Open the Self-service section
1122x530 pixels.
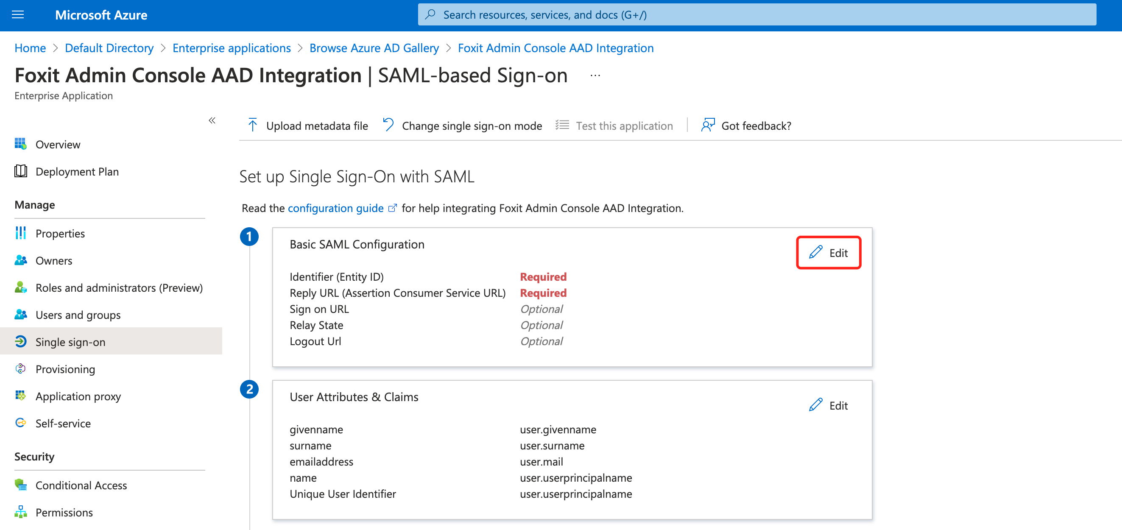(x=63, y=423)
